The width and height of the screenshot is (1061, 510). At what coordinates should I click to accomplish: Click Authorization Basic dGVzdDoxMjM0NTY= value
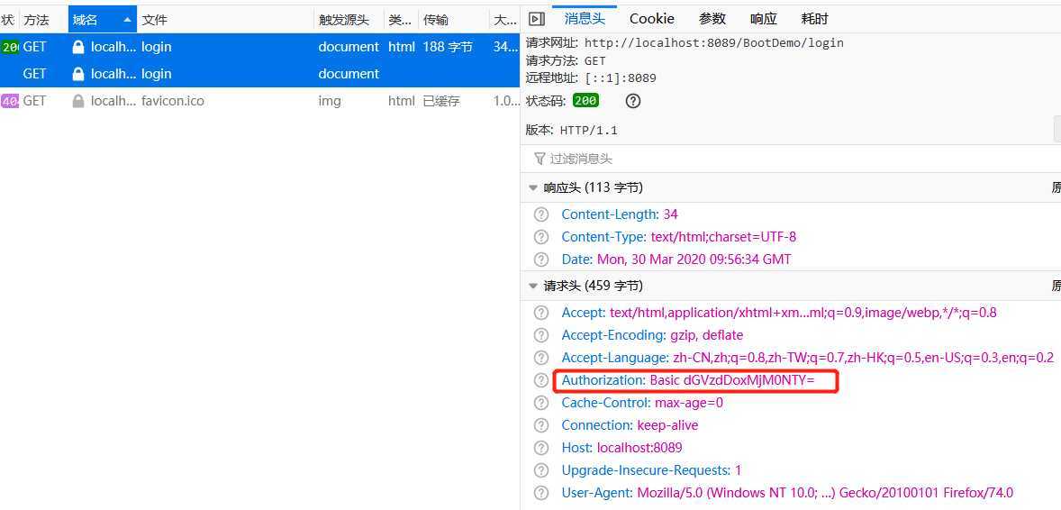[x=732, y=380]
